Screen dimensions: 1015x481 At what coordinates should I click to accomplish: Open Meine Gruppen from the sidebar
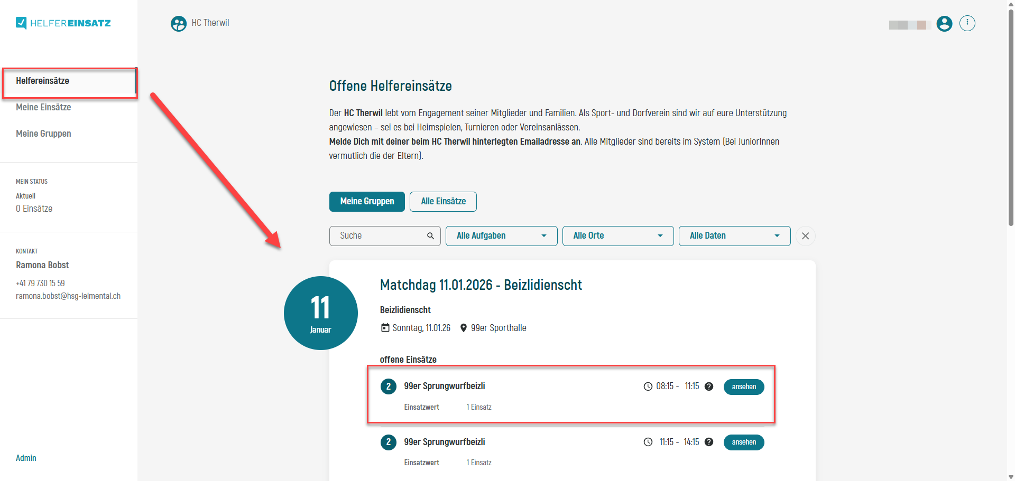[x=43, y=134]
